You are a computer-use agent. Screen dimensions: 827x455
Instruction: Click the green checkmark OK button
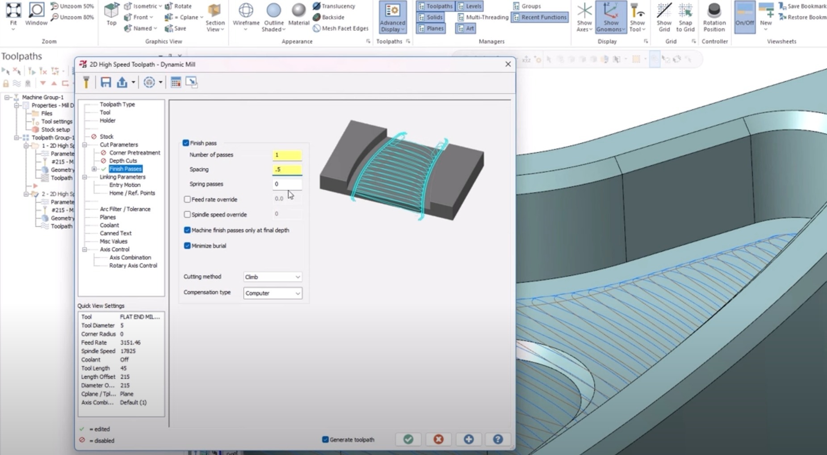click(408, 439)
